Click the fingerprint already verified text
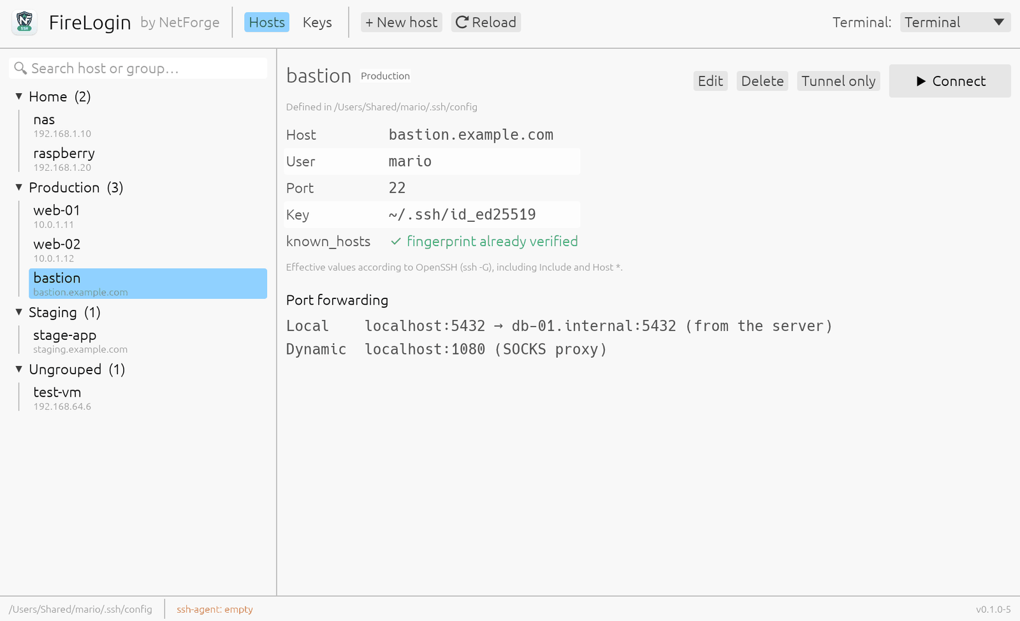Screen dimensions: 1020x621 click(x=492, y=242)
